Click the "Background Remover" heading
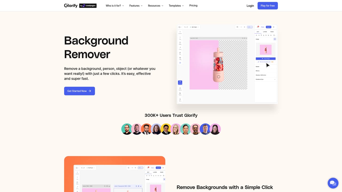 (96, 47)
